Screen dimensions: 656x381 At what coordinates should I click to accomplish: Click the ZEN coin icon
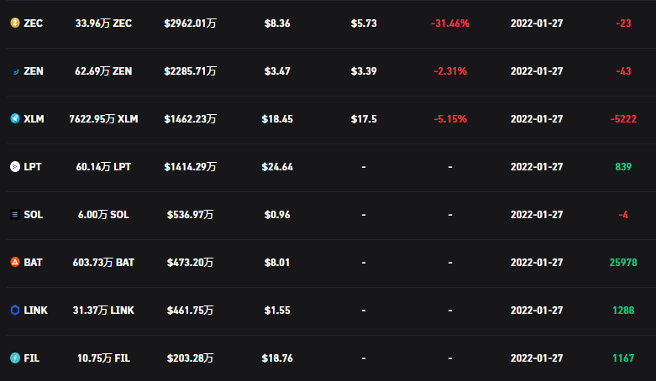(14, 71)
